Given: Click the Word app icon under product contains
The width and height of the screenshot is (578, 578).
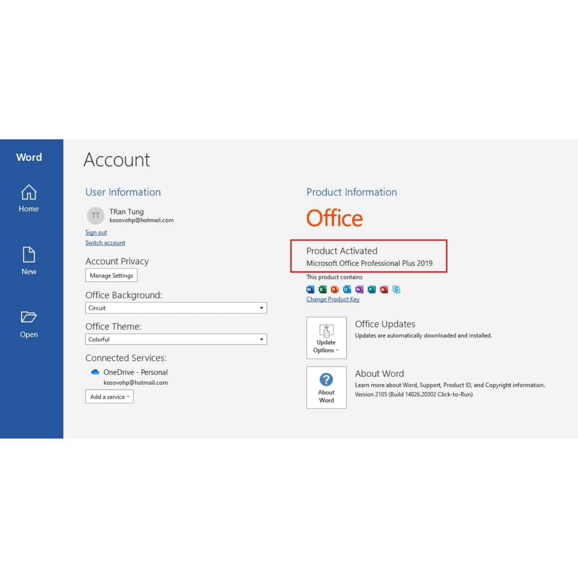Looking at the screenshot, I should click(310, 289).
